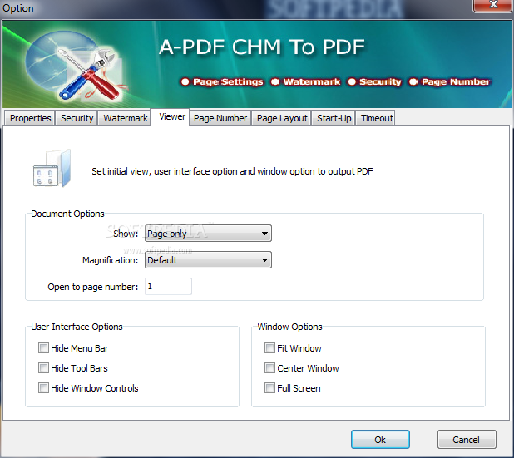Click the Cancel button

coord(467,440)
